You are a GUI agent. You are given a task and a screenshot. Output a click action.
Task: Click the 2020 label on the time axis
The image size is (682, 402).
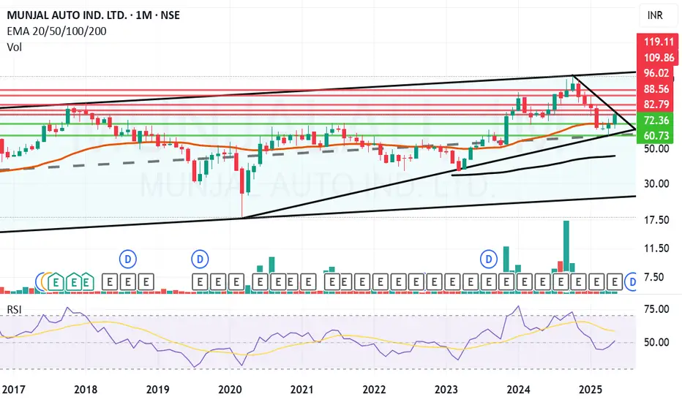(x=230, y=390)
